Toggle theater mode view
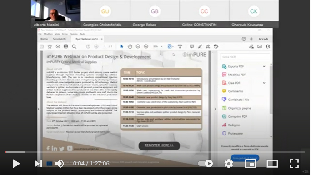This screenshot has width=311, height=175. [x=272, y=164]
